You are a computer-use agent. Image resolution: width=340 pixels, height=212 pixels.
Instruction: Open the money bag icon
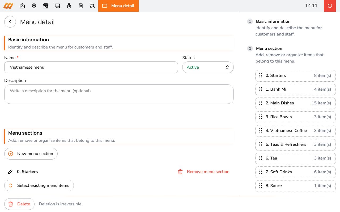[69, 6]
